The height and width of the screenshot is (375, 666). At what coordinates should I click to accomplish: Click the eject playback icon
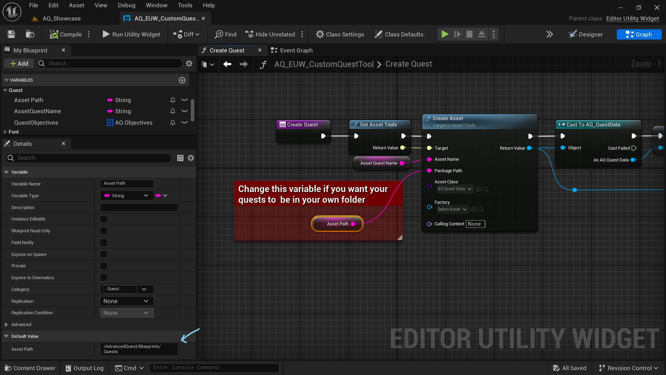(x=481, y=34)
